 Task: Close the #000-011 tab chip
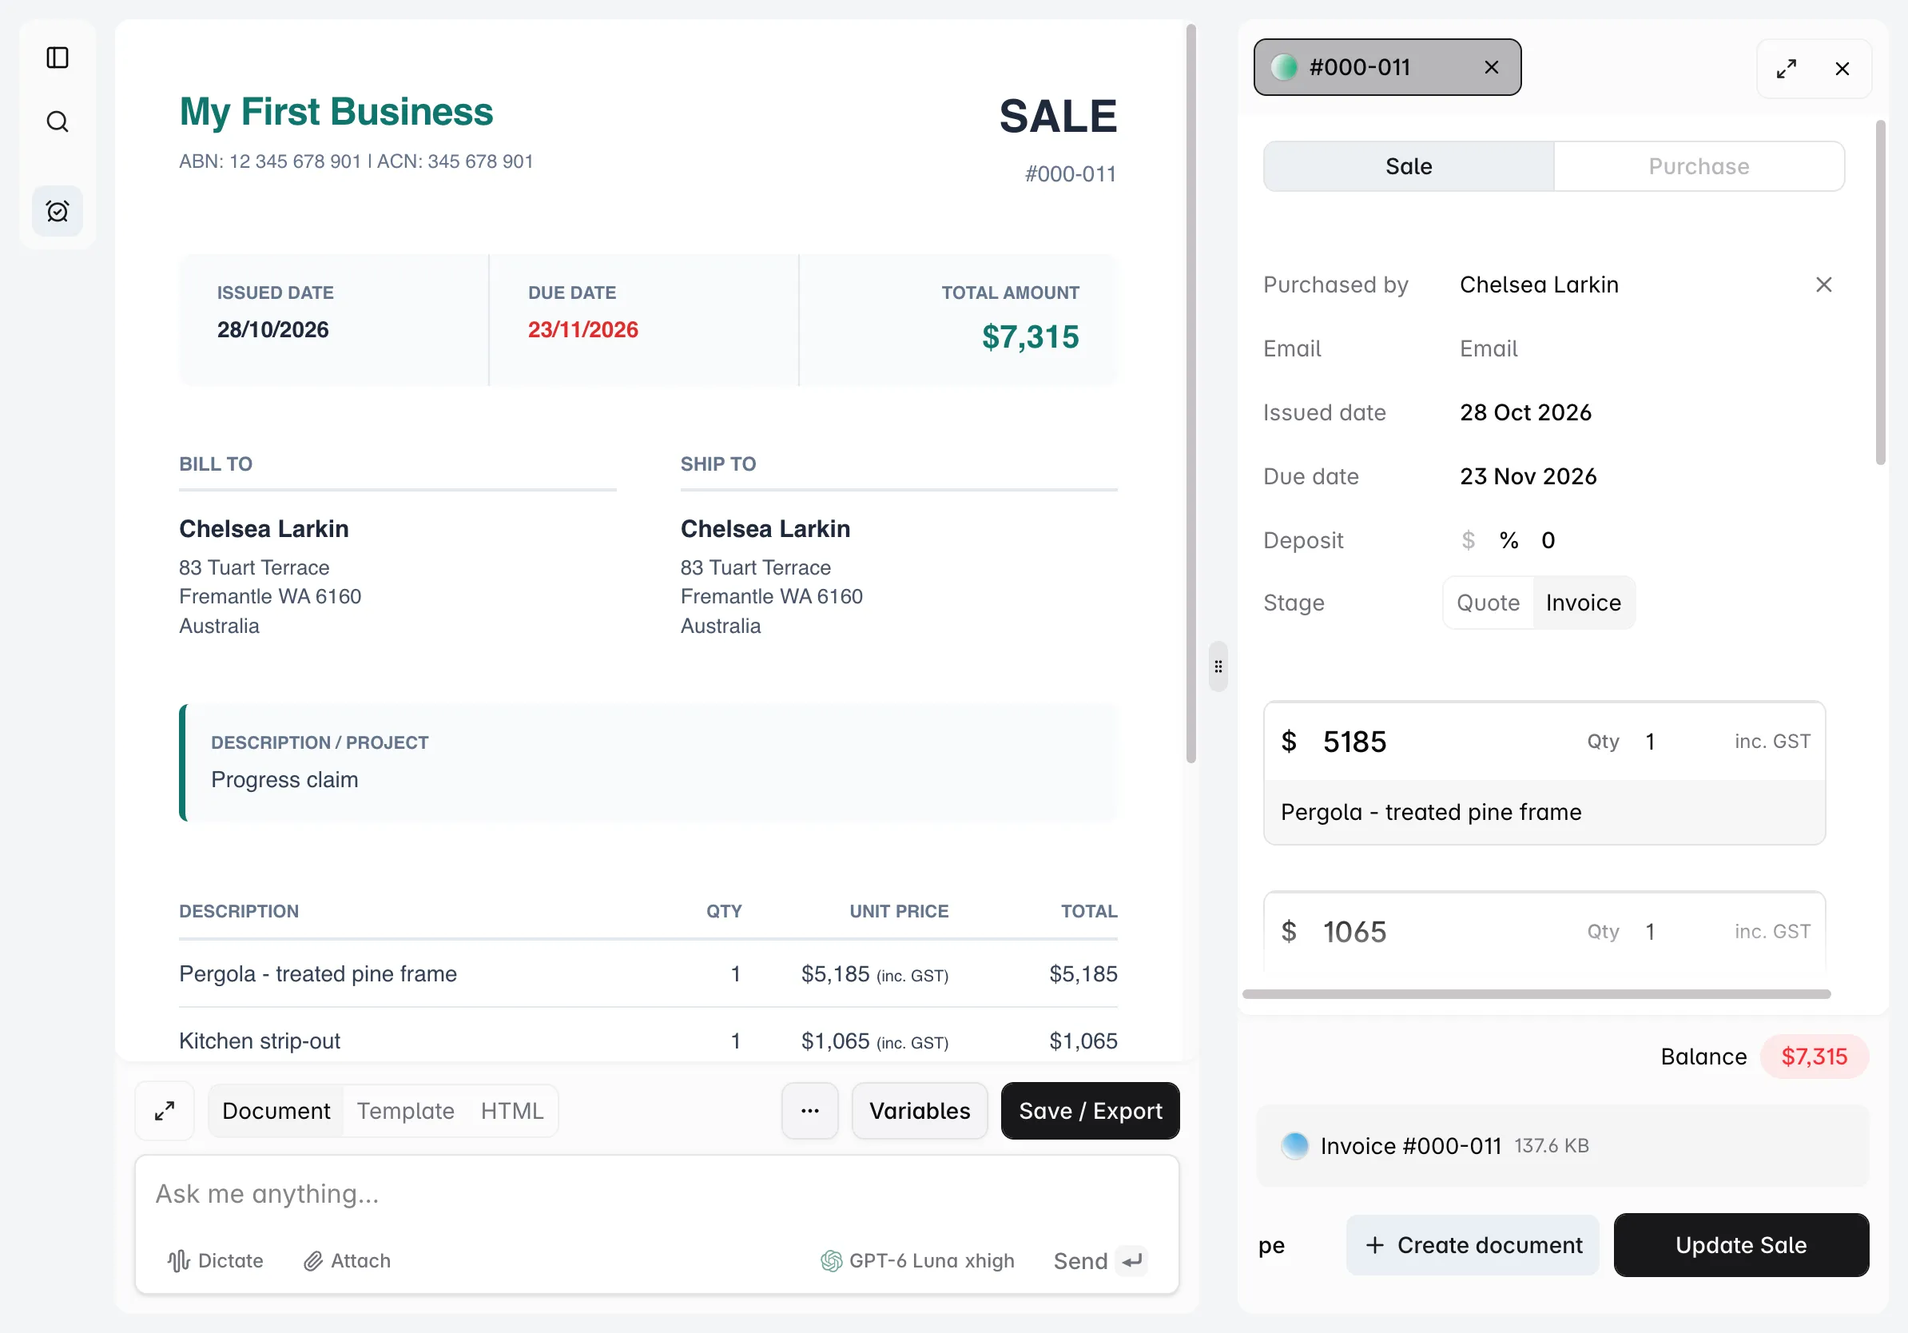click(x=1492, y=67)
